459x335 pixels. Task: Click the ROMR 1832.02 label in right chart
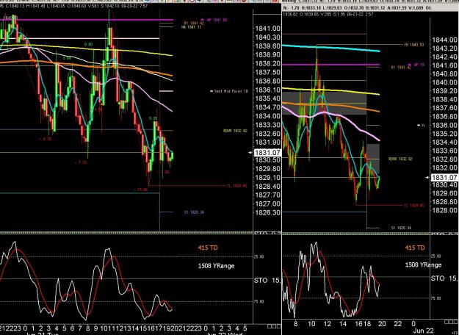pyautogui.click(x=400, y=159)
